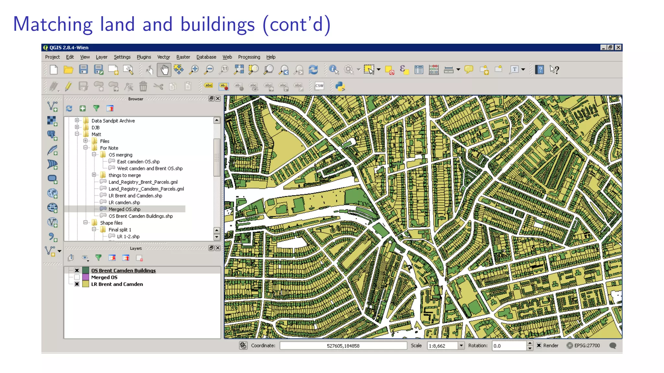
Task: Collapse the For Note folder
Action: (x=85, y=148)
